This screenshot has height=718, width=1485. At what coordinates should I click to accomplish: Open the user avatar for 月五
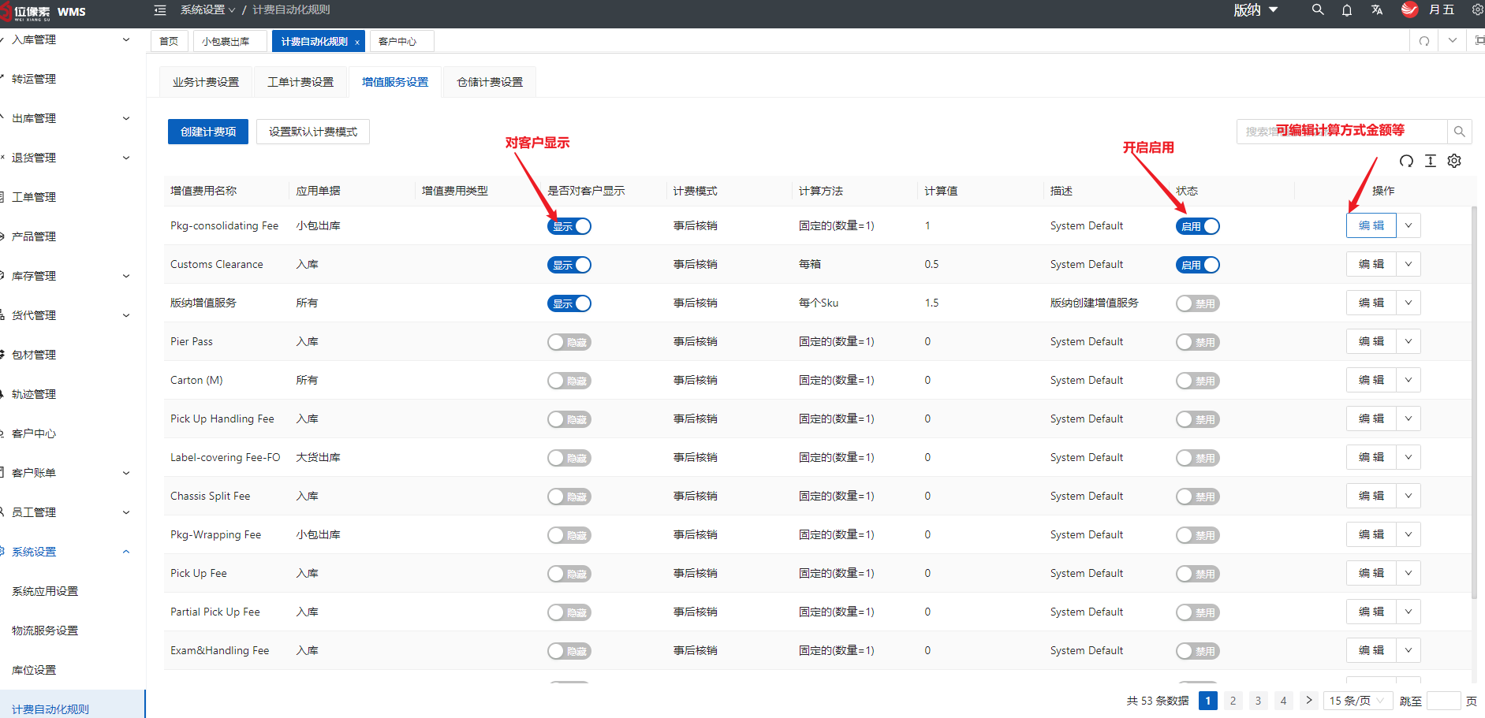tap(1409, 9)
